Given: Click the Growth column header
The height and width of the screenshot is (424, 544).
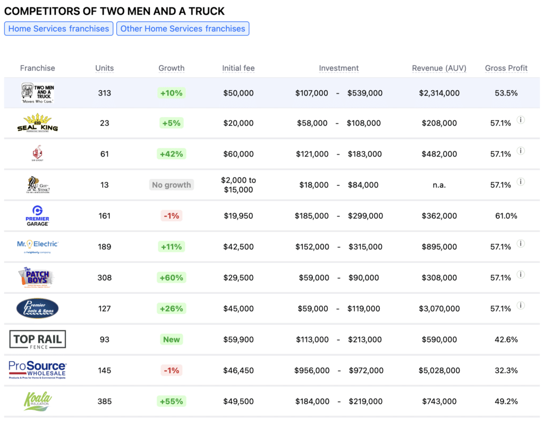Looking at the screenshot, I should point(172,68).
